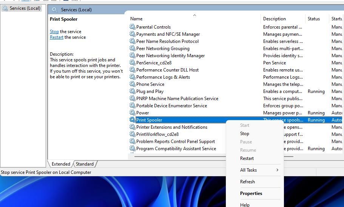Click the Problem Reports Control Panel gear icon
Image resolution: width=344 pixels, height=207 pixels.
coord(132,141)
